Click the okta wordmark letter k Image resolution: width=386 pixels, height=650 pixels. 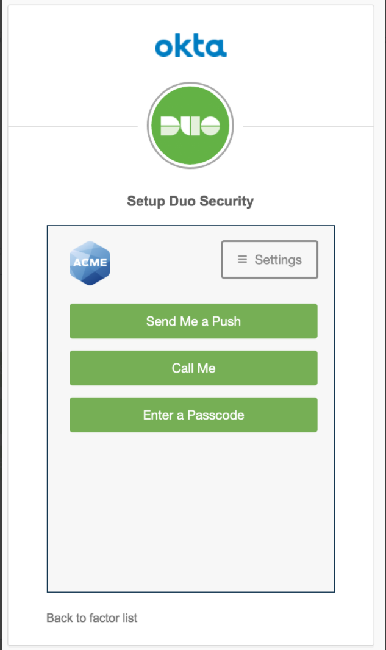[180, 45]
